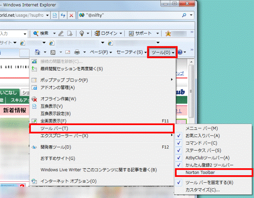Toggle メニュー バー(M) in submenu
Screen dimensions: 254x198
coord(213,128)
